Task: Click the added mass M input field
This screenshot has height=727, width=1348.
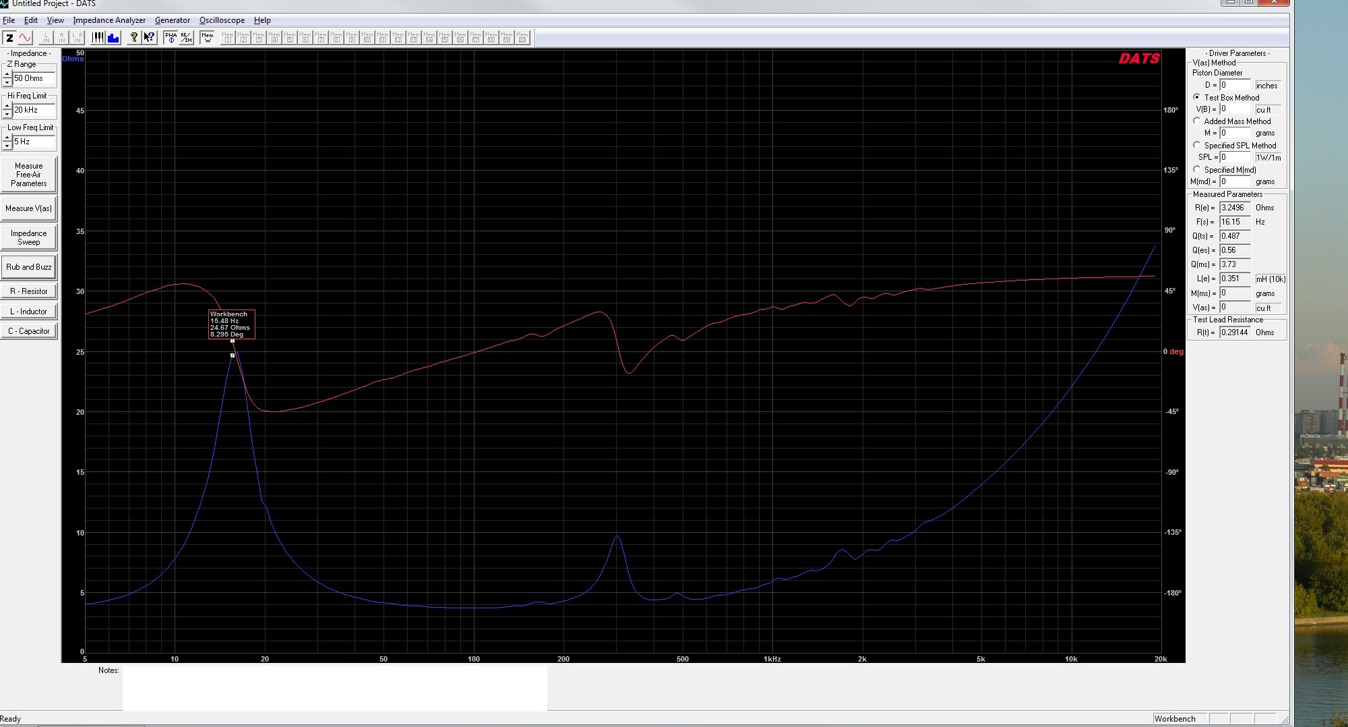Action: (1235, 133)
